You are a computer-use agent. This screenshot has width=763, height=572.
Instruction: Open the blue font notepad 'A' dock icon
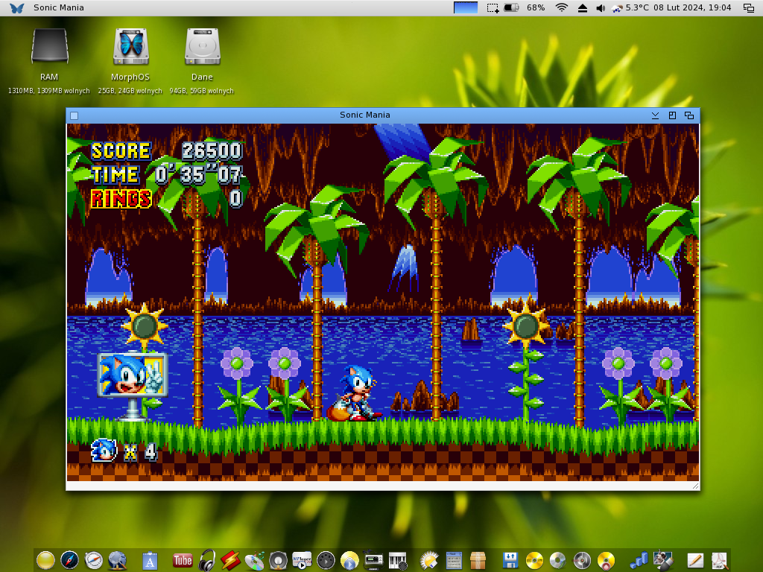(150, 560)
